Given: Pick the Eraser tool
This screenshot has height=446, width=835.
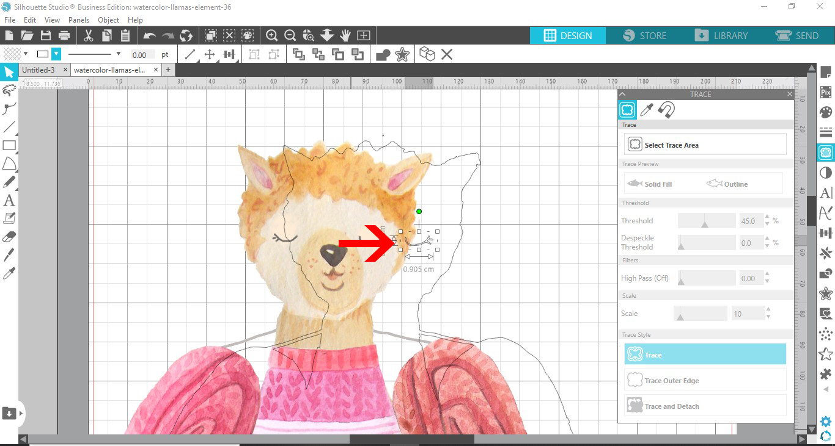Looking at the screenshot, I should [9, 237].
